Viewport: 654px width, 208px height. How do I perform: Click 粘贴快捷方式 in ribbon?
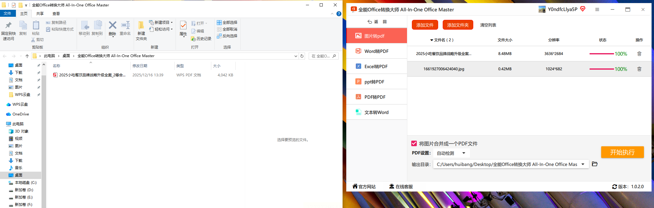click(x=60, y=29)
